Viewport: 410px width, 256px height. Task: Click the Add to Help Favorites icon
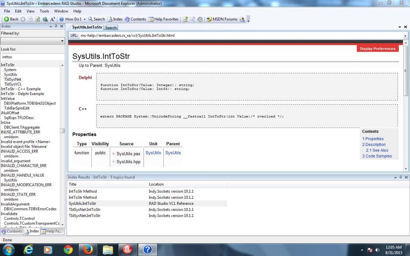(x=185, y=19)
